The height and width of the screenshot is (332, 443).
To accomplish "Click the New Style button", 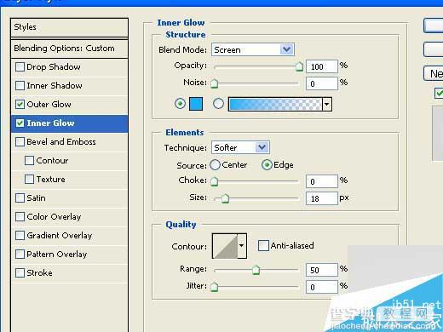I will pyautogui.click(x=434, y=74).
